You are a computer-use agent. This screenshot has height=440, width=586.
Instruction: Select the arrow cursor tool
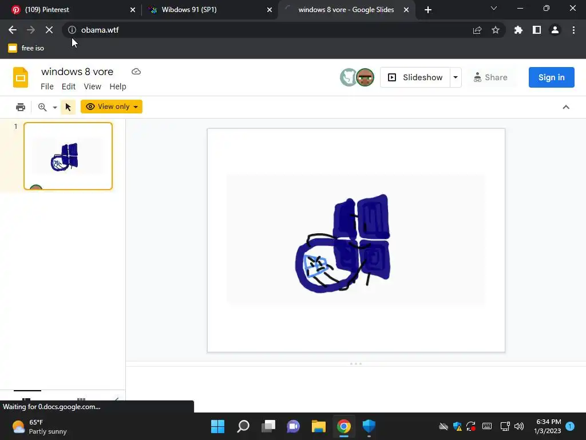68,107
